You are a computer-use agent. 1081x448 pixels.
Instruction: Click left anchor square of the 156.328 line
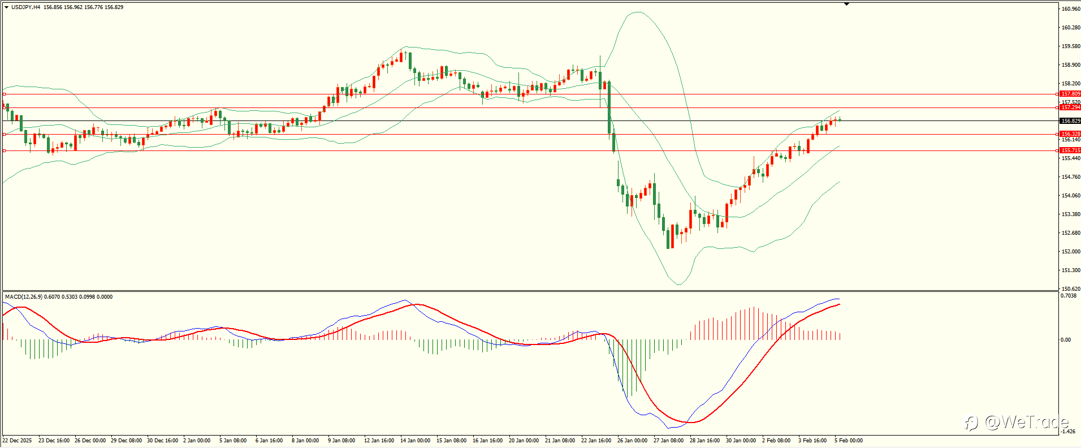tap(4, 134)
